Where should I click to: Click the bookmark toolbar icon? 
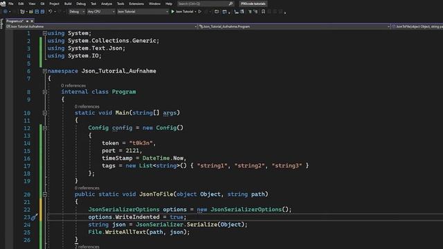point(263,12)
